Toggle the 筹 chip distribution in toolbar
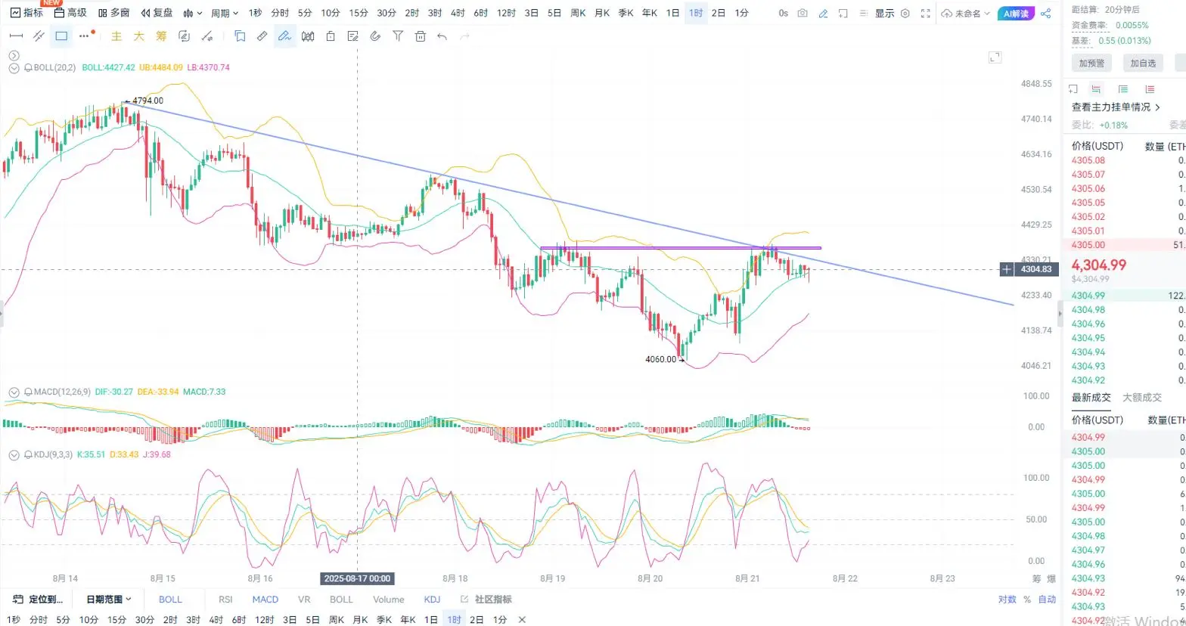Screen dimensions: 1186x626 coord(160,36)
